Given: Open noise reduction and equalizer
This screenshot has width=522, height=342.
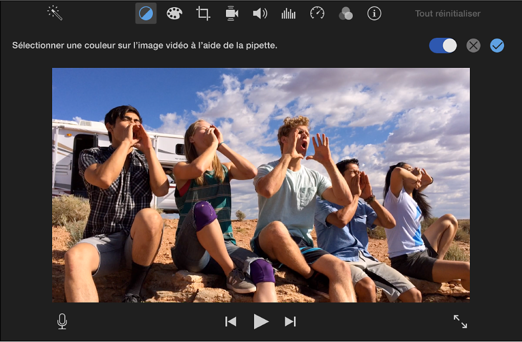Looking at the screenshot, I should click(288, 14).
